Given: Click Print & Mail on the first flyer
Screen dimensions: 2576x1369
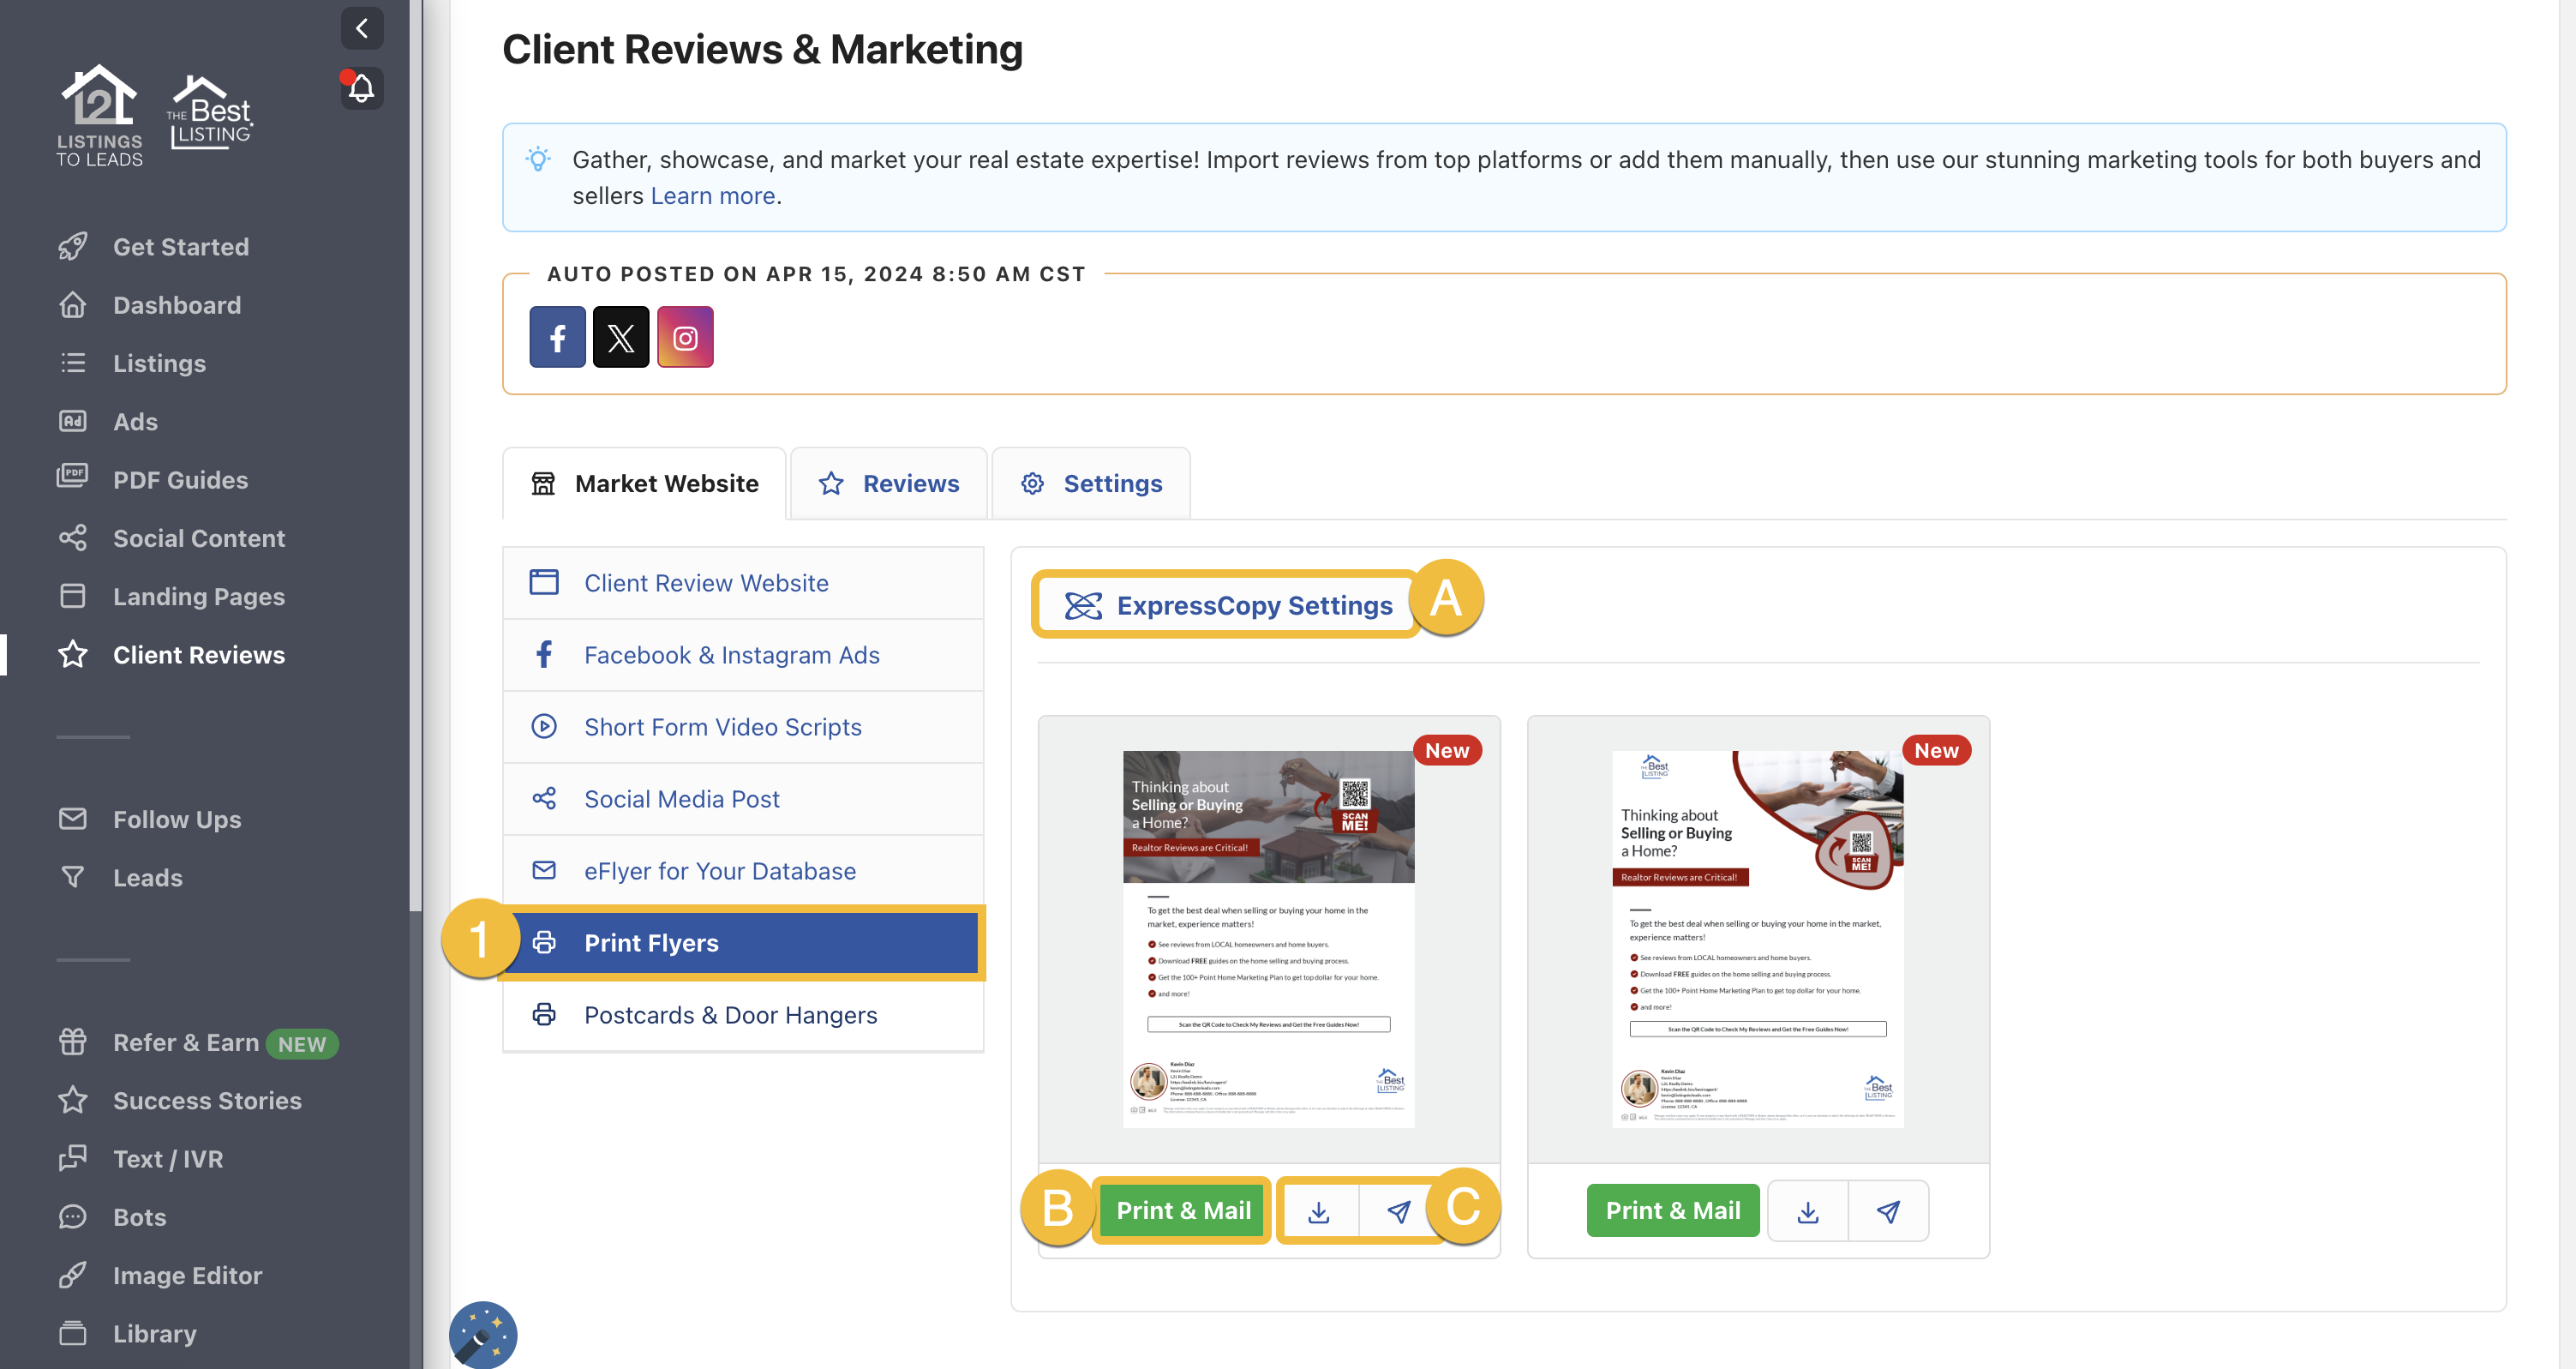Looking at the screenshot, I should 1182,1210.
